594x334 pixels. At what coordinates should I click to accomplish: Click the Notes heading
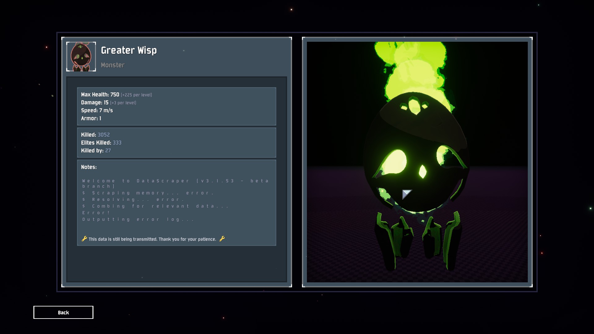tap(89, 167)
